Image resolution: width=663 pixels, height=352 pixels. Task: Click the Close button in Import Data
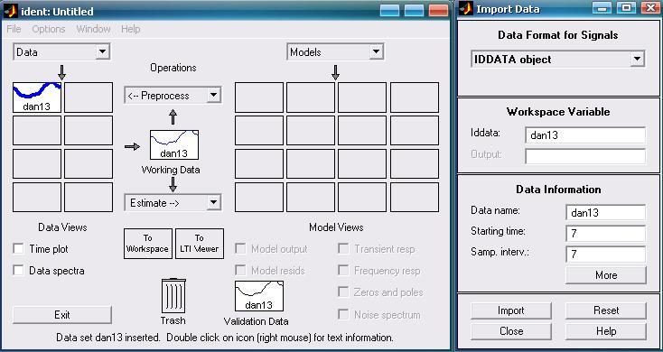pos(510,331)
